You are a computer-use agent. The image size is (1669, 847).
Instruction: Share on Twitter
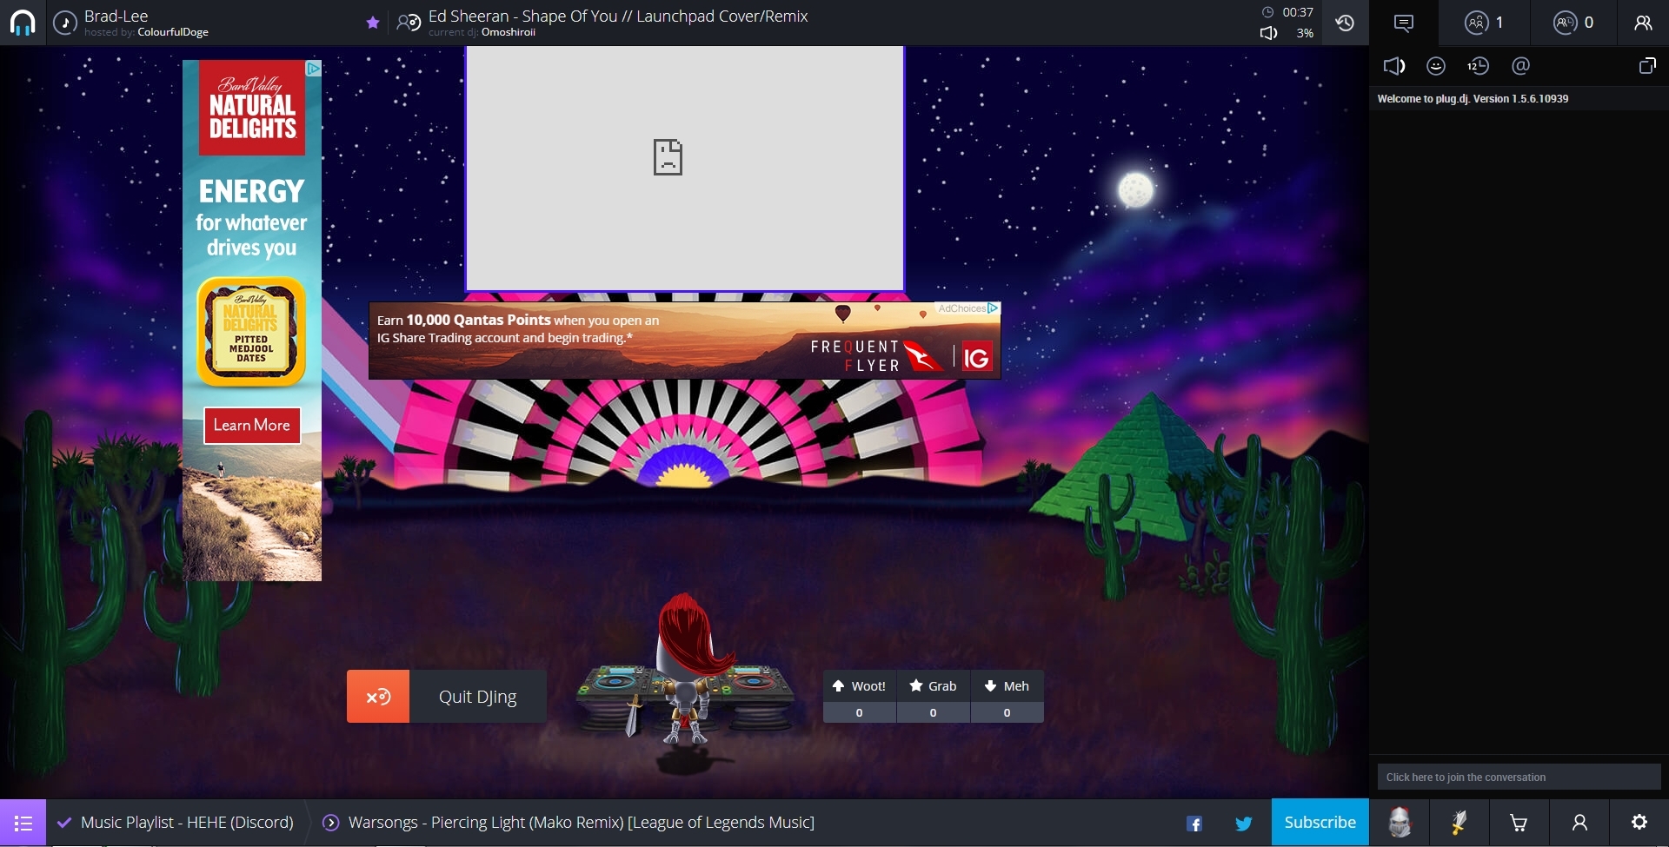pos(1244,824)
